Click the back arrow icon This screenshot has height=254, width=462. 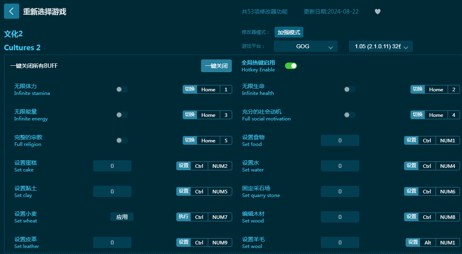pyautogui.click(x=12, y=12)
